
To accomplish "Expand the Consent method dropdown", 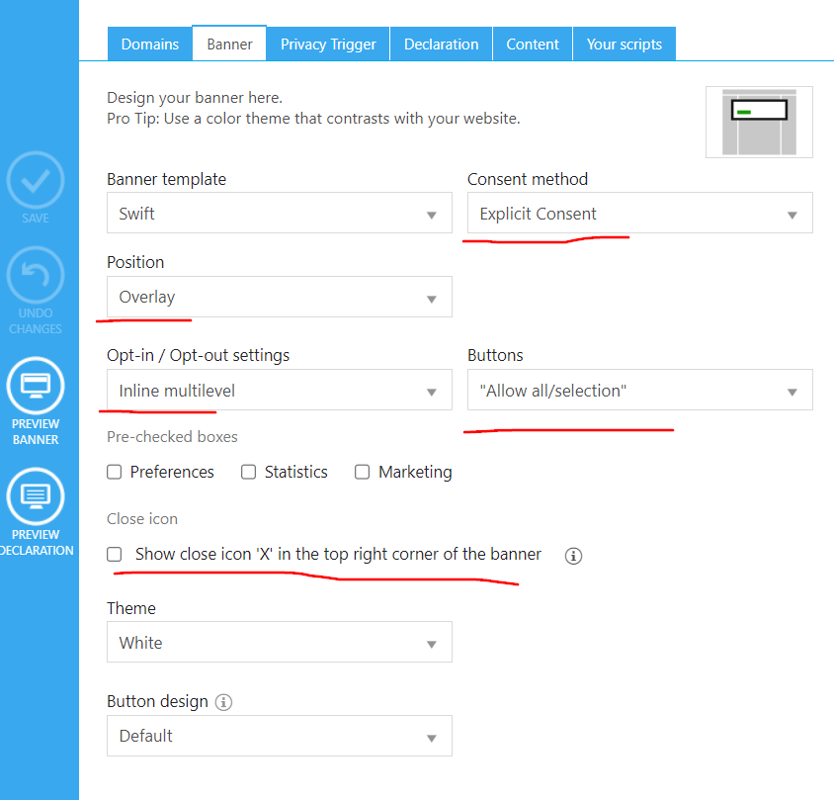I will 639,214.
